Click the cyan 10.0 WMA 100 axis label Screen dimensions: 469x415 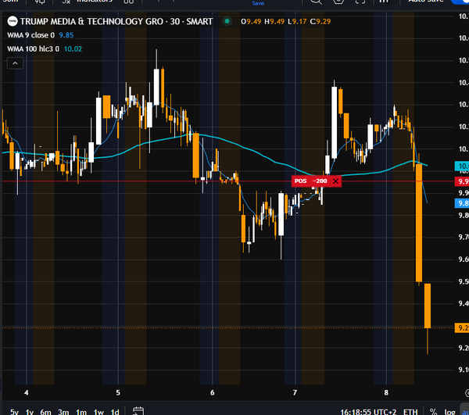click(x=462, y=166)
